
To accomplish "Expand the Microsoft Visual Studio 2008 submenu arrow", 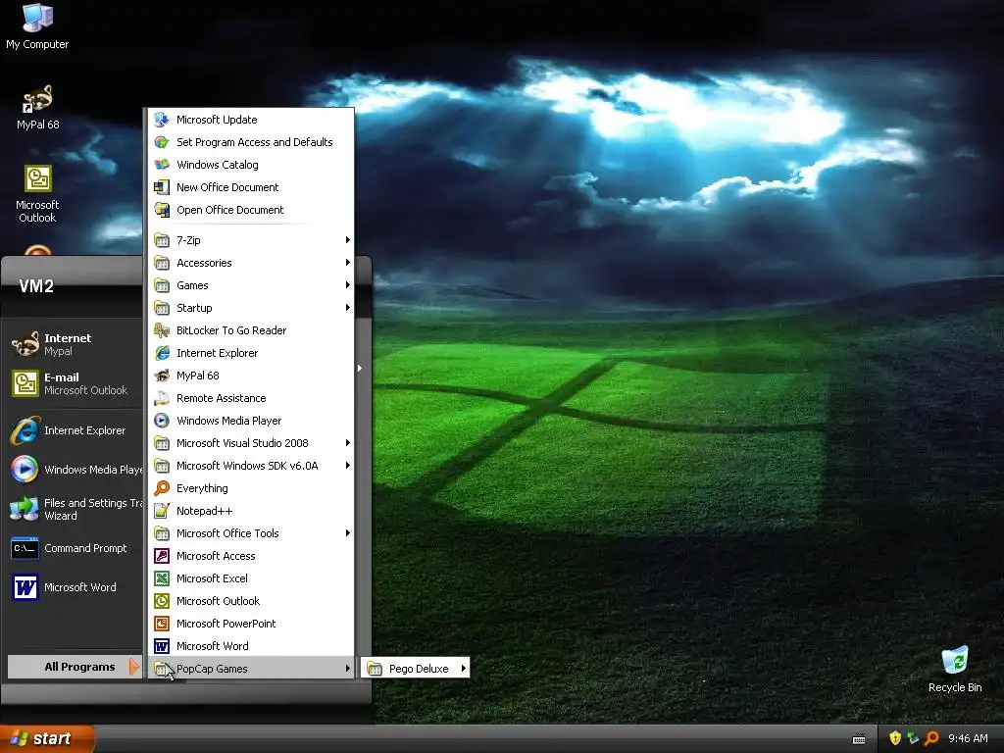I will point(348,443).
